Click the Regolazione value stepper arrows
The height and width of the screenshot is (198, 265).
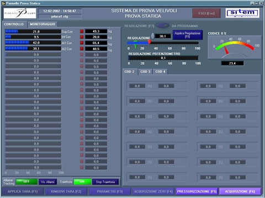coord(152,36)
